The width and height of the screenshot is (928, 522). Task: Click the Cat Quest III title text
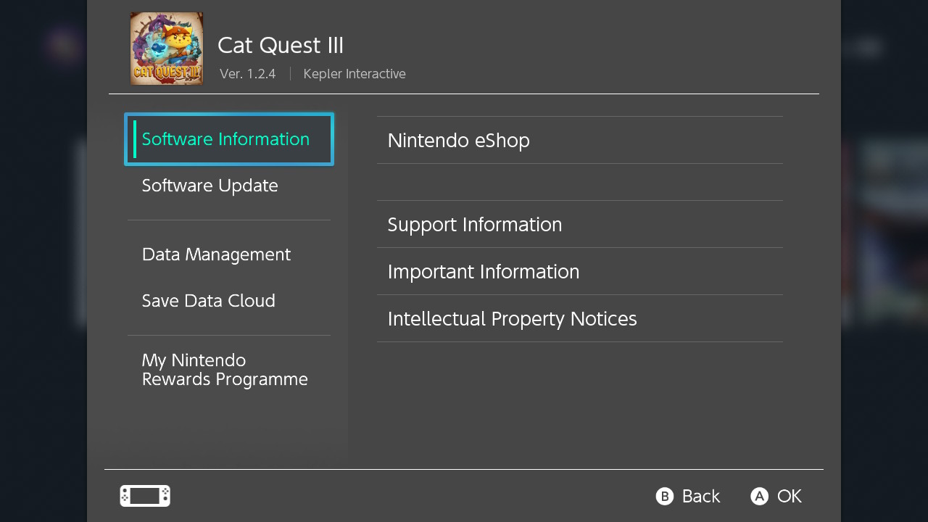(281, 45)
